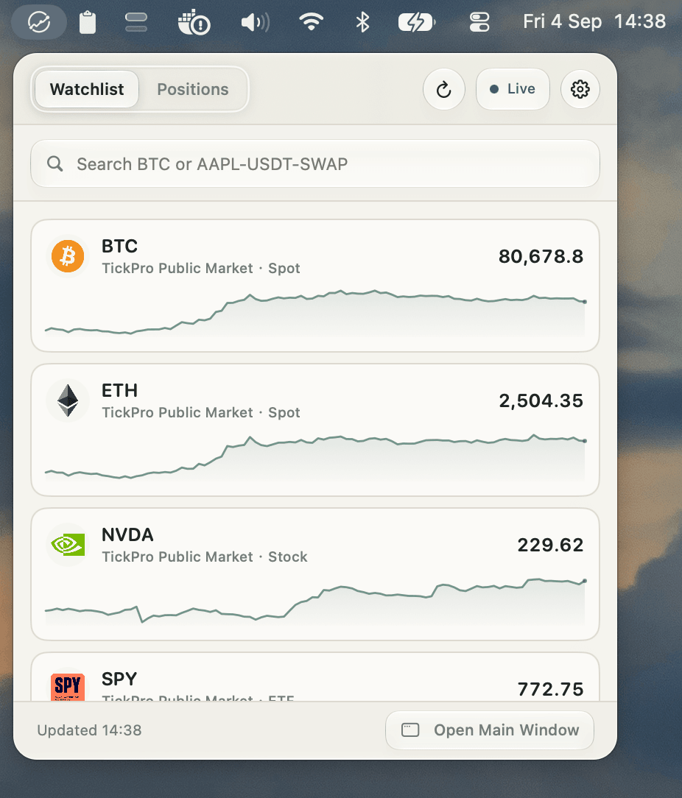Click the Docker whale status icon

194,22
